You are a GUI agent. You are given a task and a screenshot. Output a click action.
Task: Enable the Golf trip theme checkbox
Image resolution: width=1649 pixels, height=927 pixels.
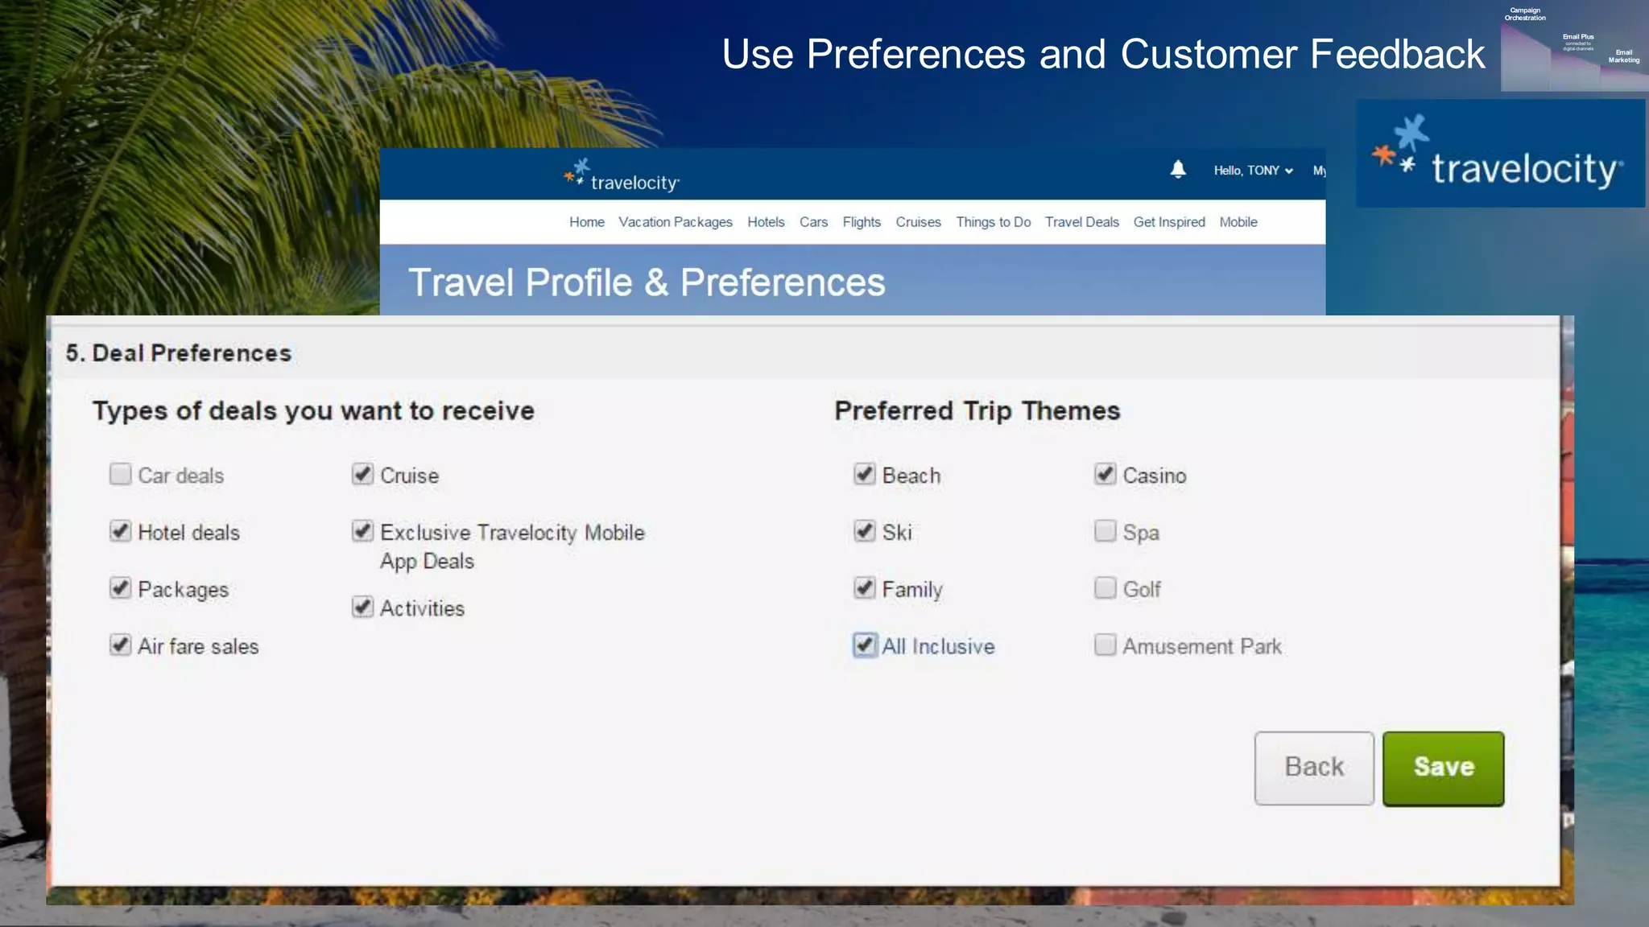(x=1106, y=588)
